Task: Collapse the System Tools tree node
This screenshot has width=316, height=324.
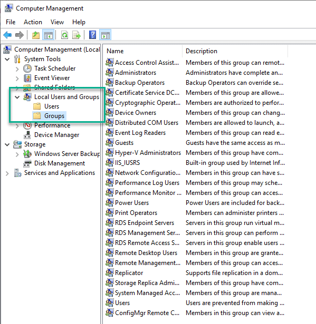Action: coord(7,59)
